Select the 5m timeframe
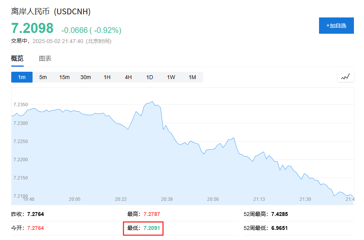This screenshot has width=364, height=240. (43, 77)
